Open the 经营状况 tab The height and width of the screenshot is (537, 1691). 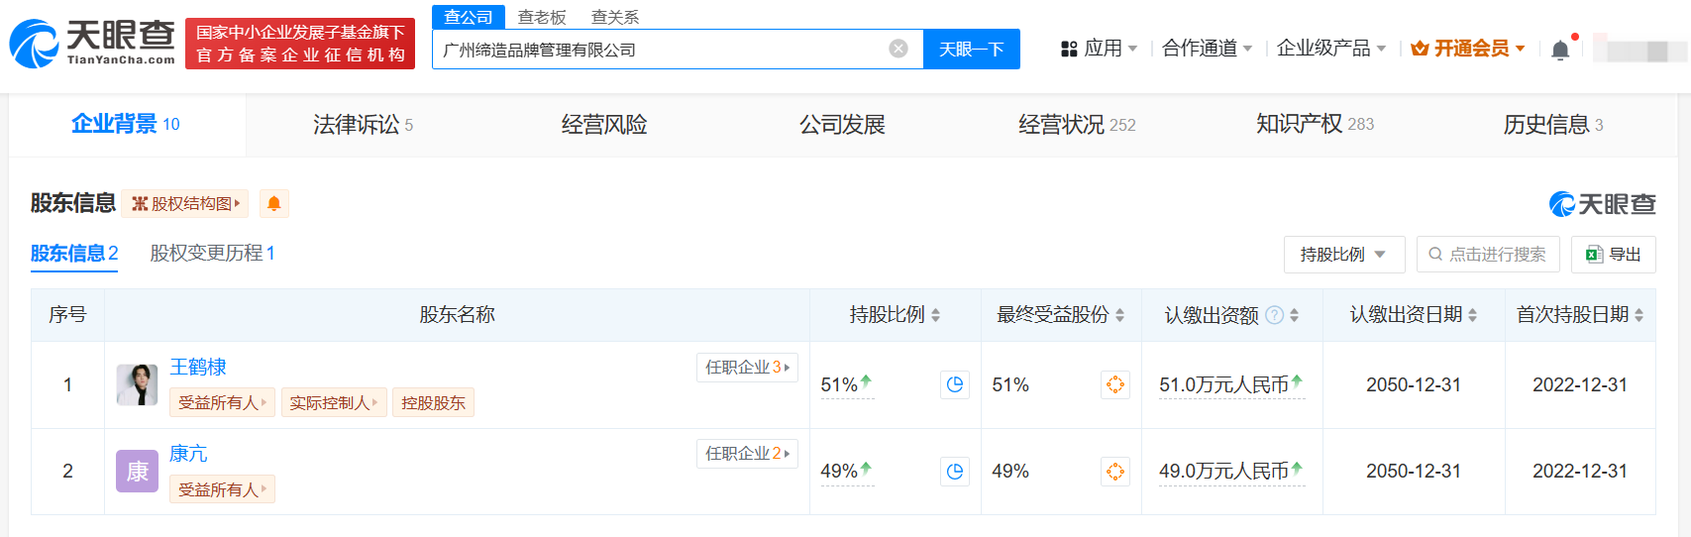1077,125
